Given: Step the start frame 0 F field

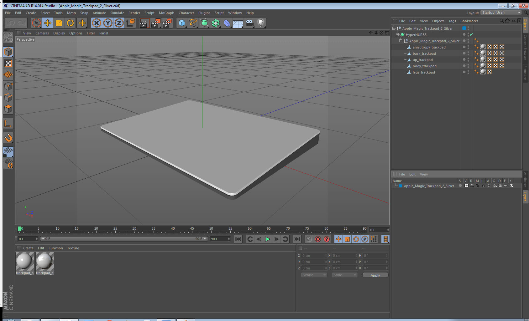Looking at the screenshot, I should (x=37, y=239).
